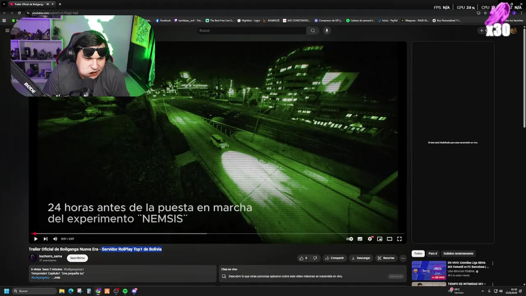Show hidden system tray icons chevron
This screenshot has width=526, height=296.
[483, 291]
